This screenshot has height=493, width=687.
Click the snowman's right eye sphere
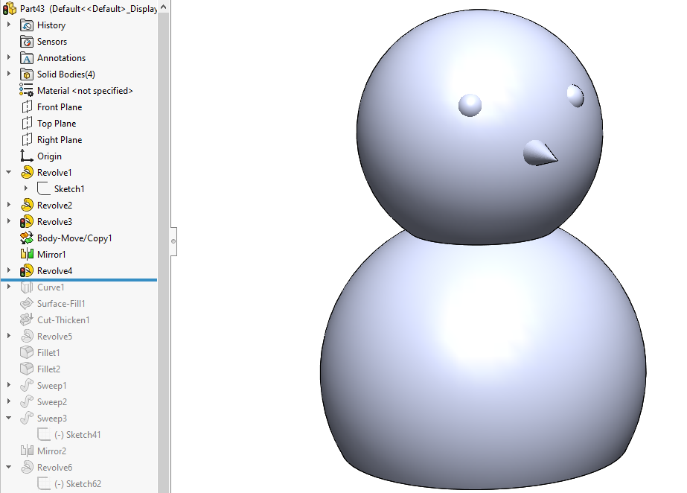tap(575, 95)
